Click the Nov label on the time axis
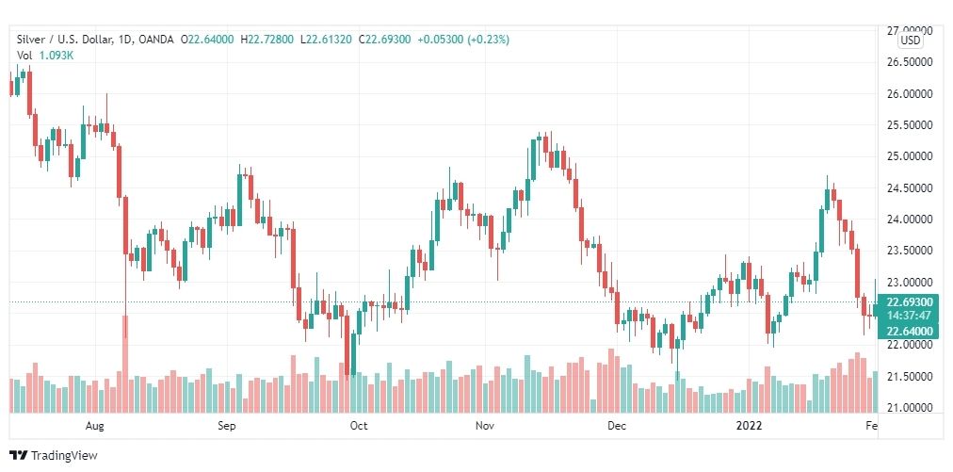This screenshot has width=953, height=472. point(485,426)
